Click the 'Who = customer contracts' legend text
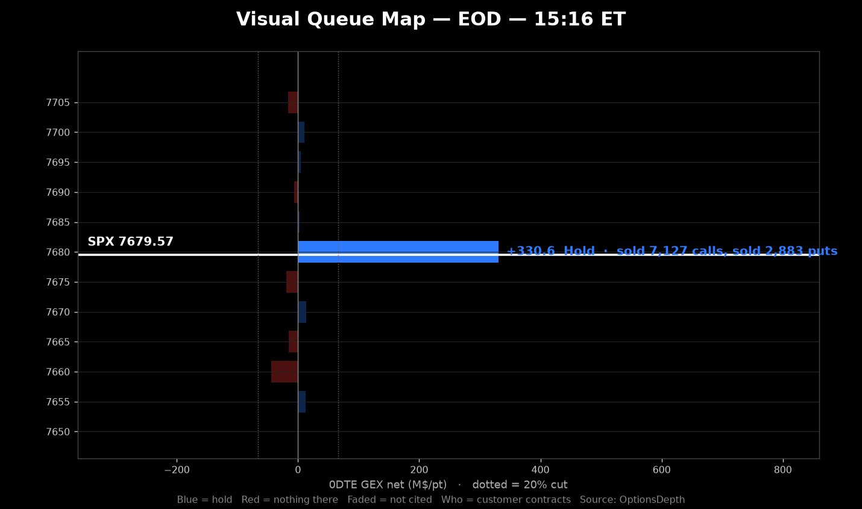This screenshot has width=862, height=509. (506, 500)
